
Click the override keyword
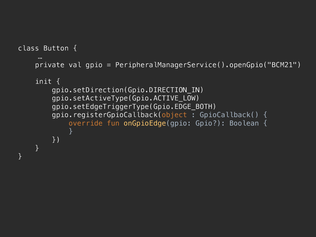85,123
